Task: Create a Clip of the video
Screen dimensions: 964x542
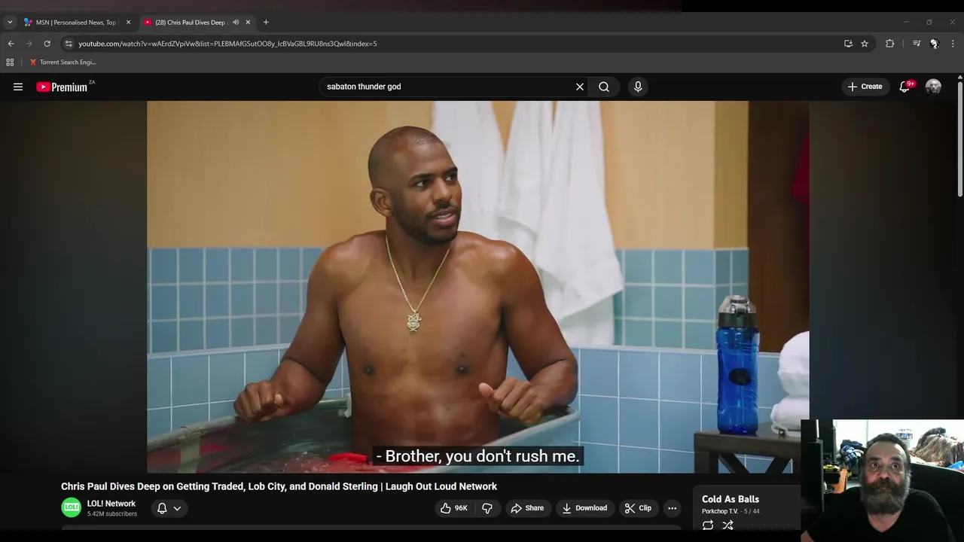Action: click(638, 508)
